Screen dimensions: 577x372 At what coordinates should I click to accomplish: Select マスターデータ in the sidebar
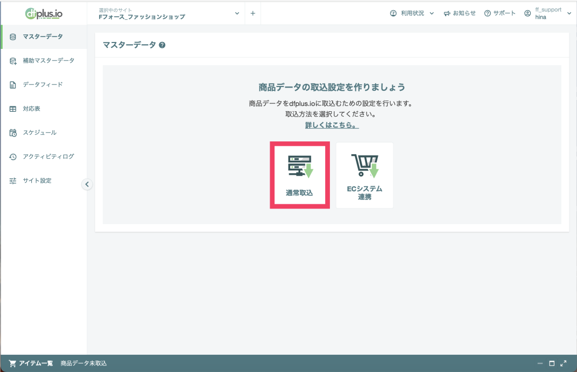pos(44,37)
